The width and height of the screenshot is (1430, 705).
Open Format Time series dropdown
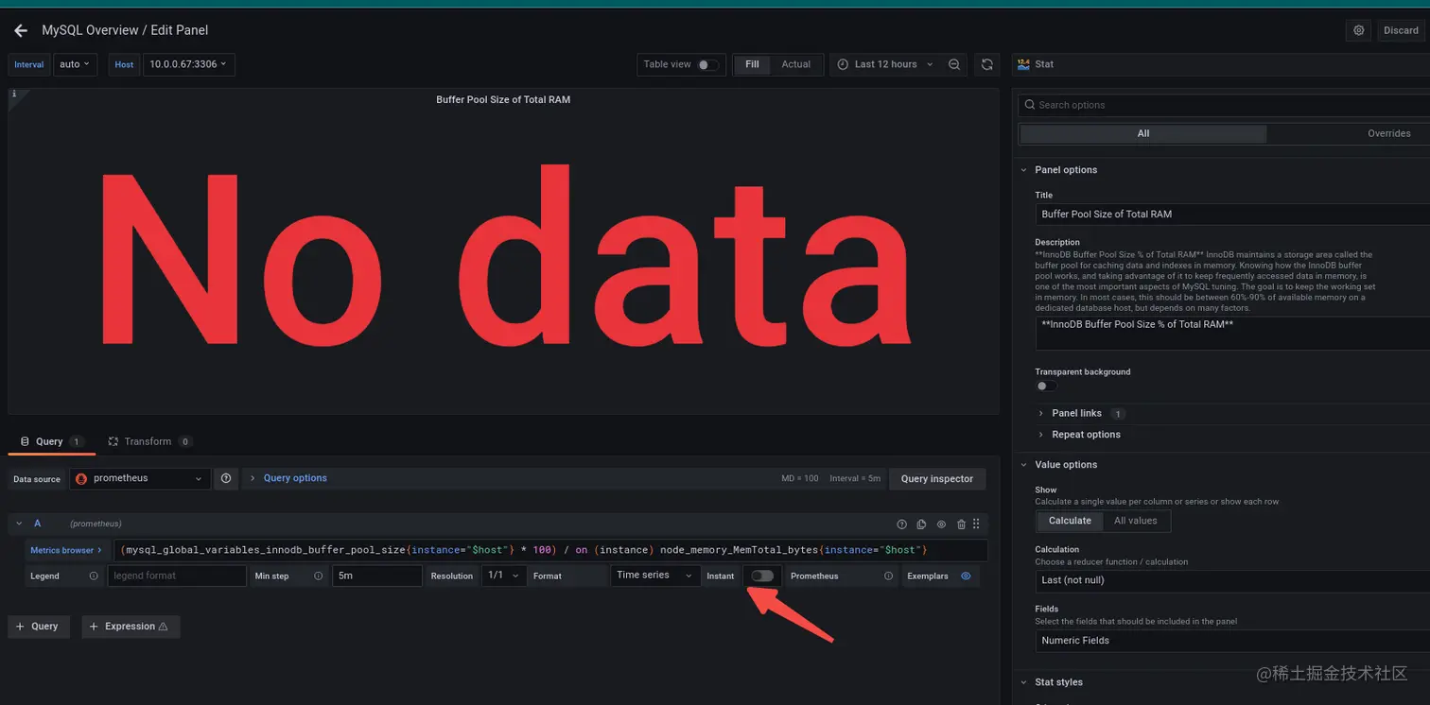pos(654,576)
